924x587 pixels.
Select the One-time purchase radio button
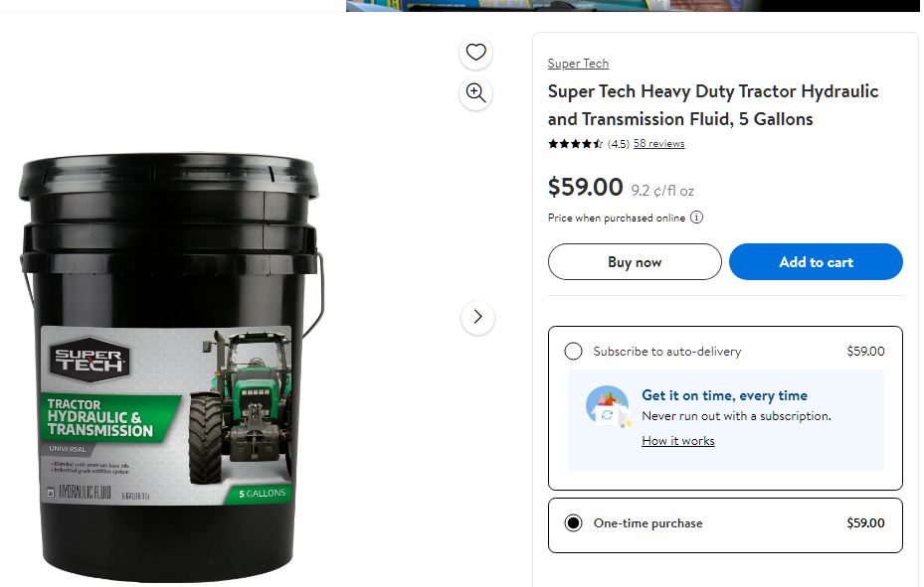573,523
